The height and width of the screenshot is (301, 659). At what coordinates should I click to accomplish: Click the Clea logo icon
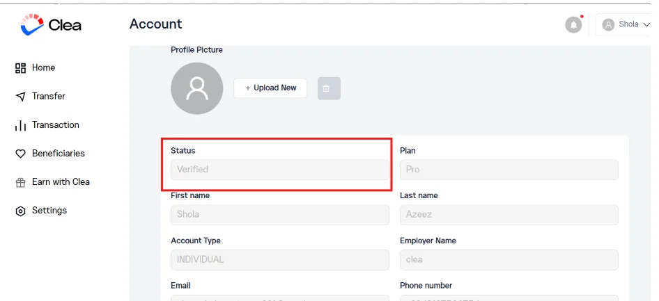point(32,24)
